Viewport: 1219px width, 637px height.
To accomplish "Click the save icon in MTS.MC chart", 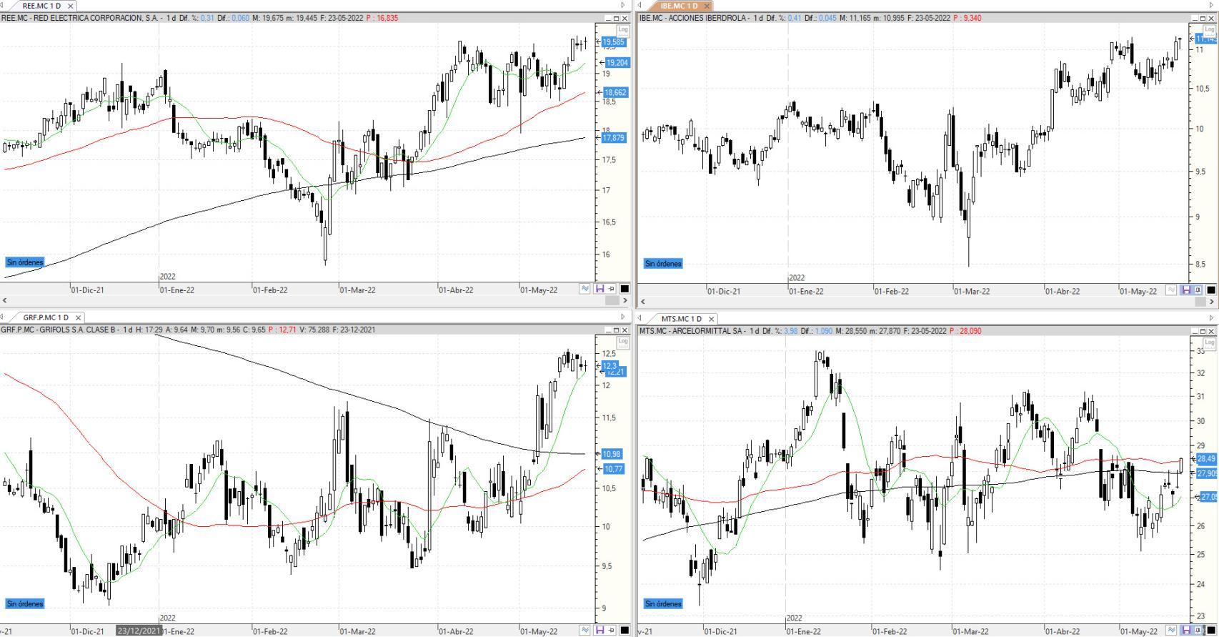I will tap(1186, 631).
